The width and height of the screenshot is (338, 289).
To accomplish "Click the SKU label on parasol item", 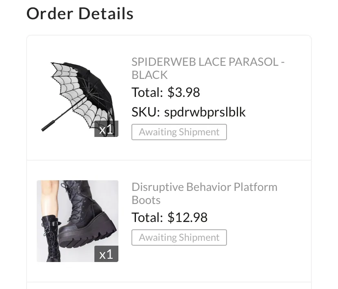I will (145, 112).
